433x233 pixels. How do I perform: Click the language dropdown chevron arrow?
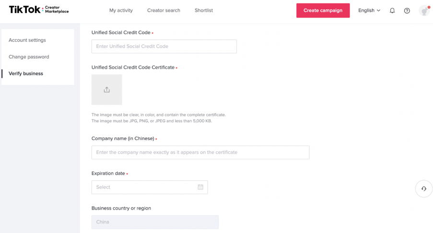(379, 11)
